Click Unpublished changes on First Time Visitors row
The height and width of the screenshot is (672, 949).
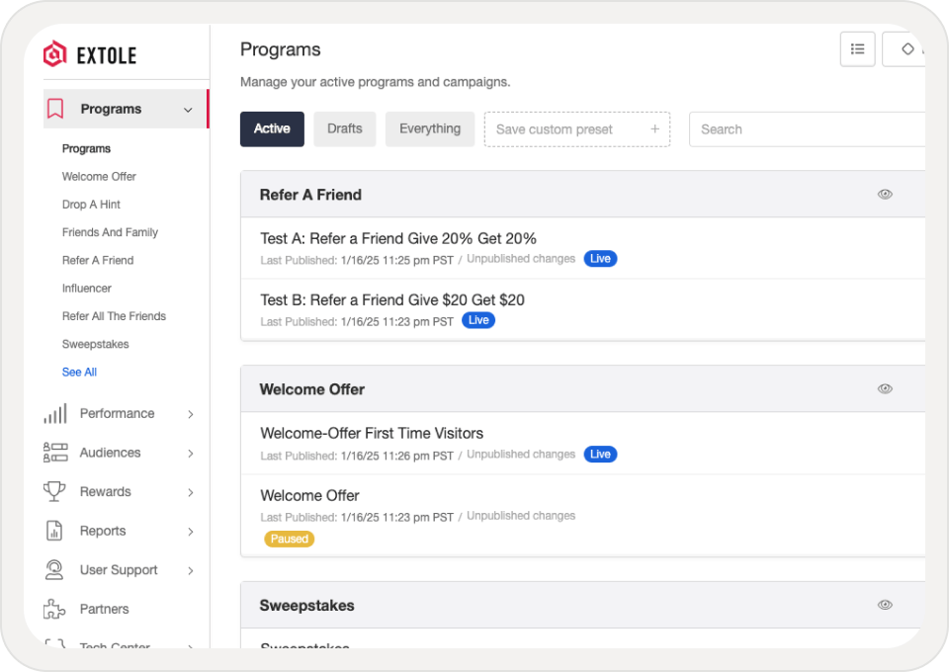coord(521,455)
